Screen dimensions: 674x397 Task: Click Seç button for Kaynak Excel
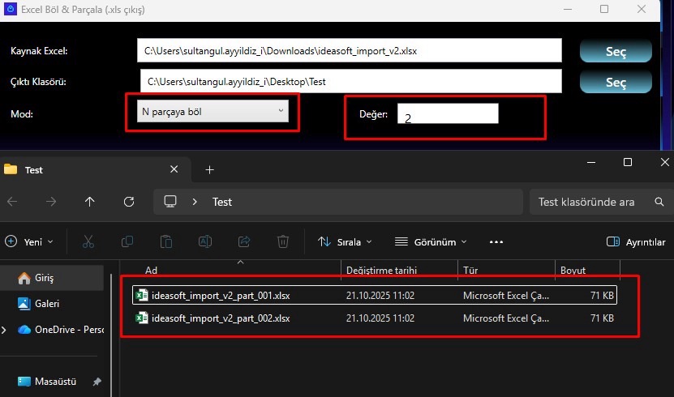pyautogui.click(x=616, y=52)
